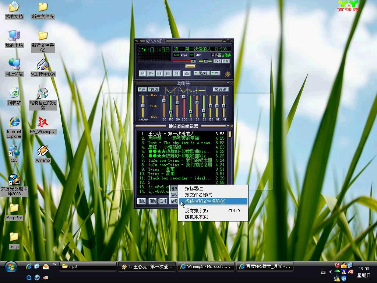Choose random sort (随机排序)
377x283 pixels.
[213, 217]
